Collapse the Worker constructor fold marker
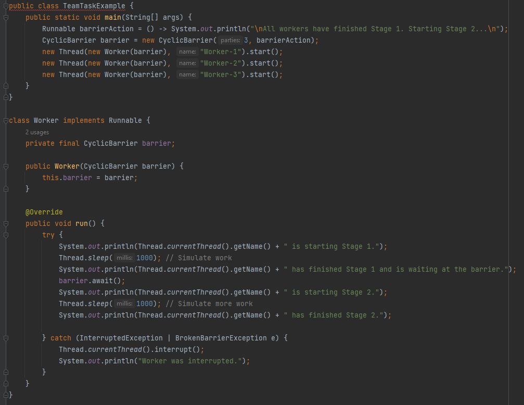 click(6, 167)
